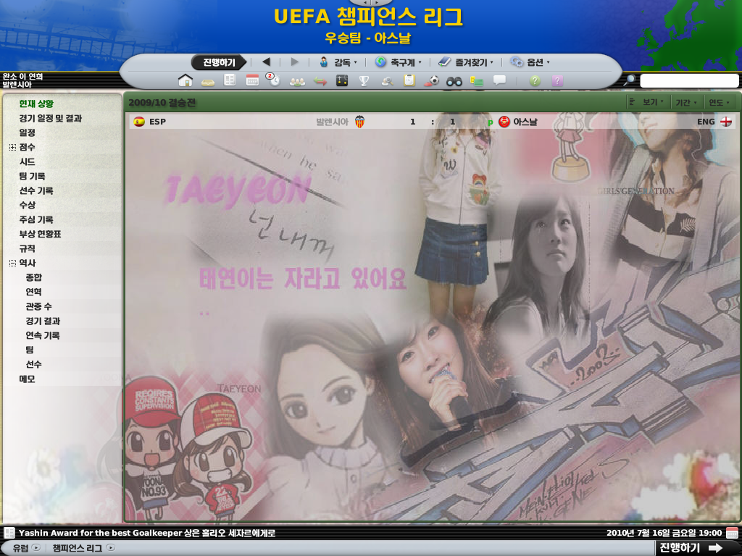Click the search magnifier beside search box
This screenshot has width=742, height=556.
[x=630, y=80]
